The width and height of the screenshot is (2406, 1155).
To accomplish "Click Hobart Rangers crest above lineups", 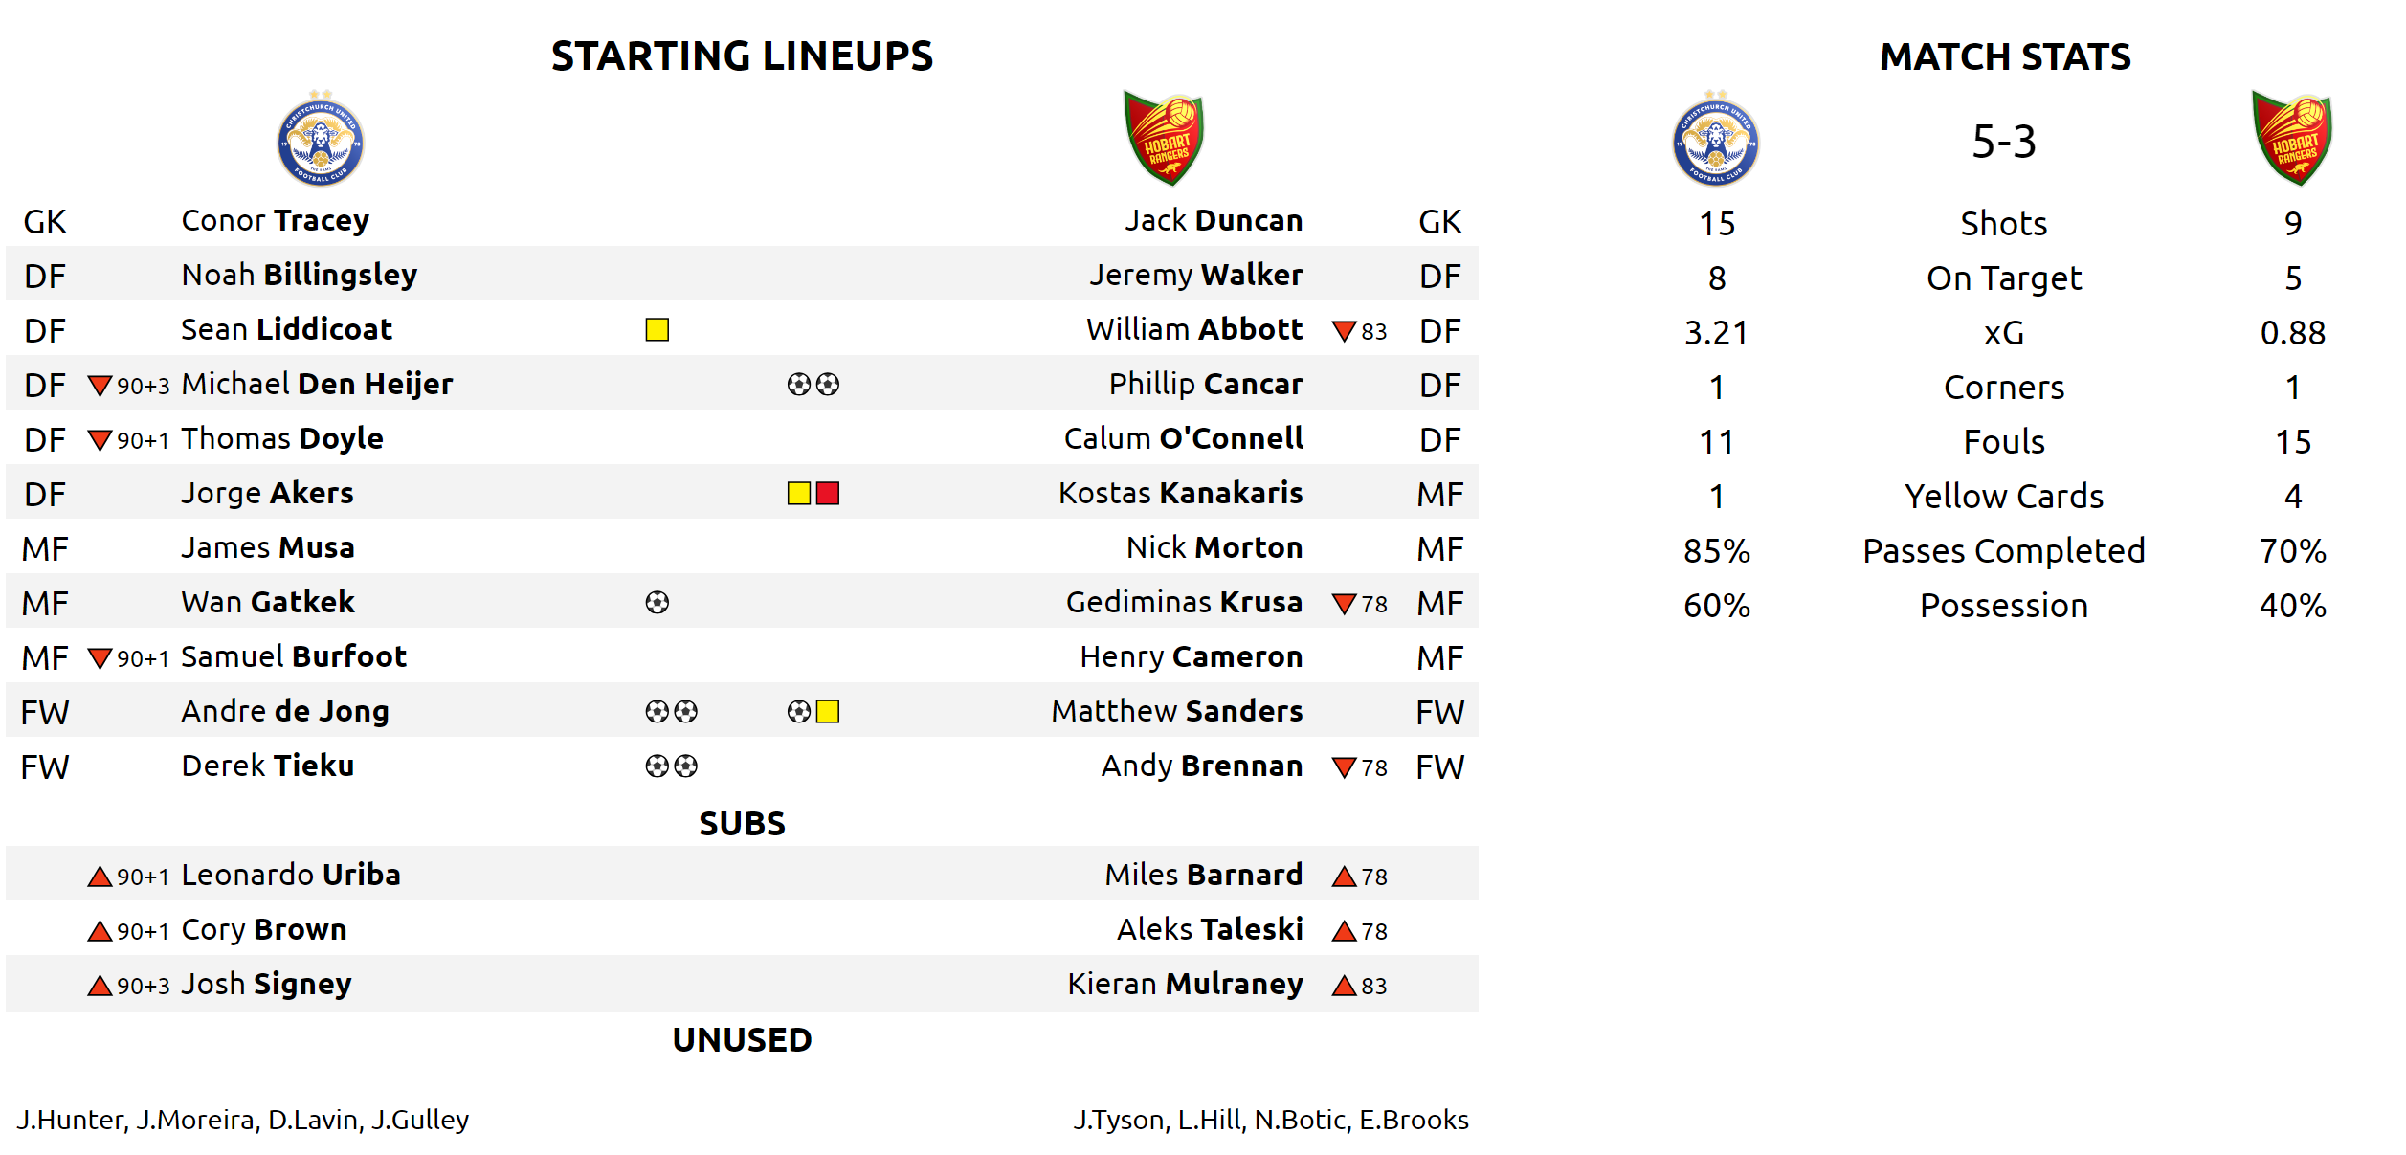I will [1164, 140].
